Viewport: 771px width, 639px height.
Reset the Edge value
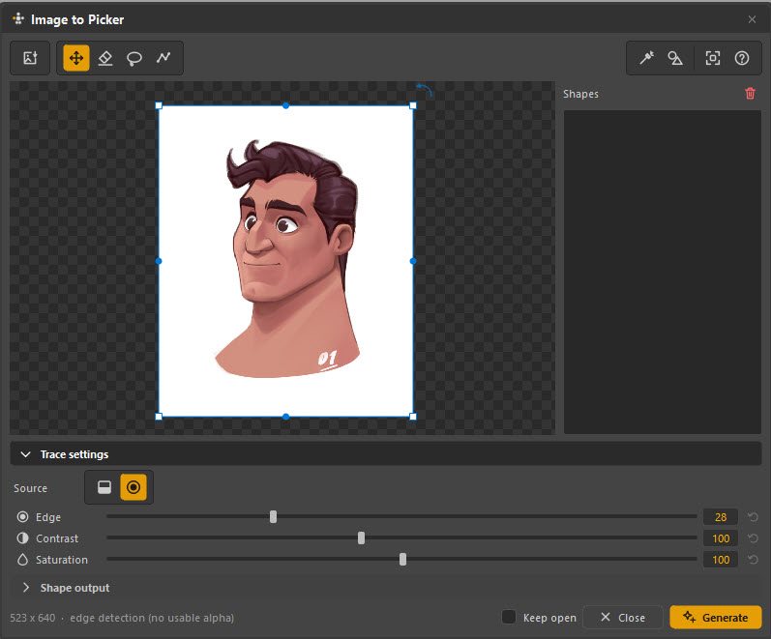[x=753, y=516]
